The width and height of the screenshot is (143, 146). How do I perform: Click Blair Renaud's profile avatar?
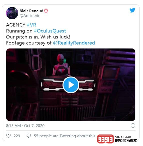coord(12,13)
